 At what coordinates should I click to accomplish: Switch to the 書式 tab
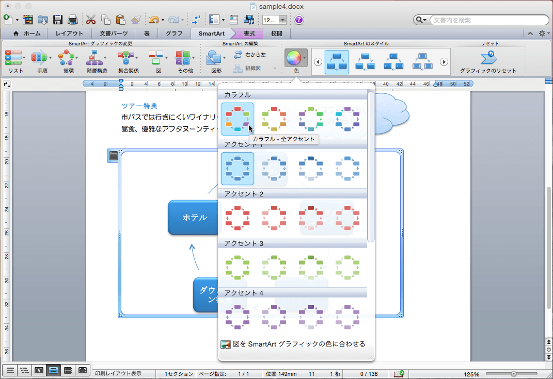pos(249,34)
